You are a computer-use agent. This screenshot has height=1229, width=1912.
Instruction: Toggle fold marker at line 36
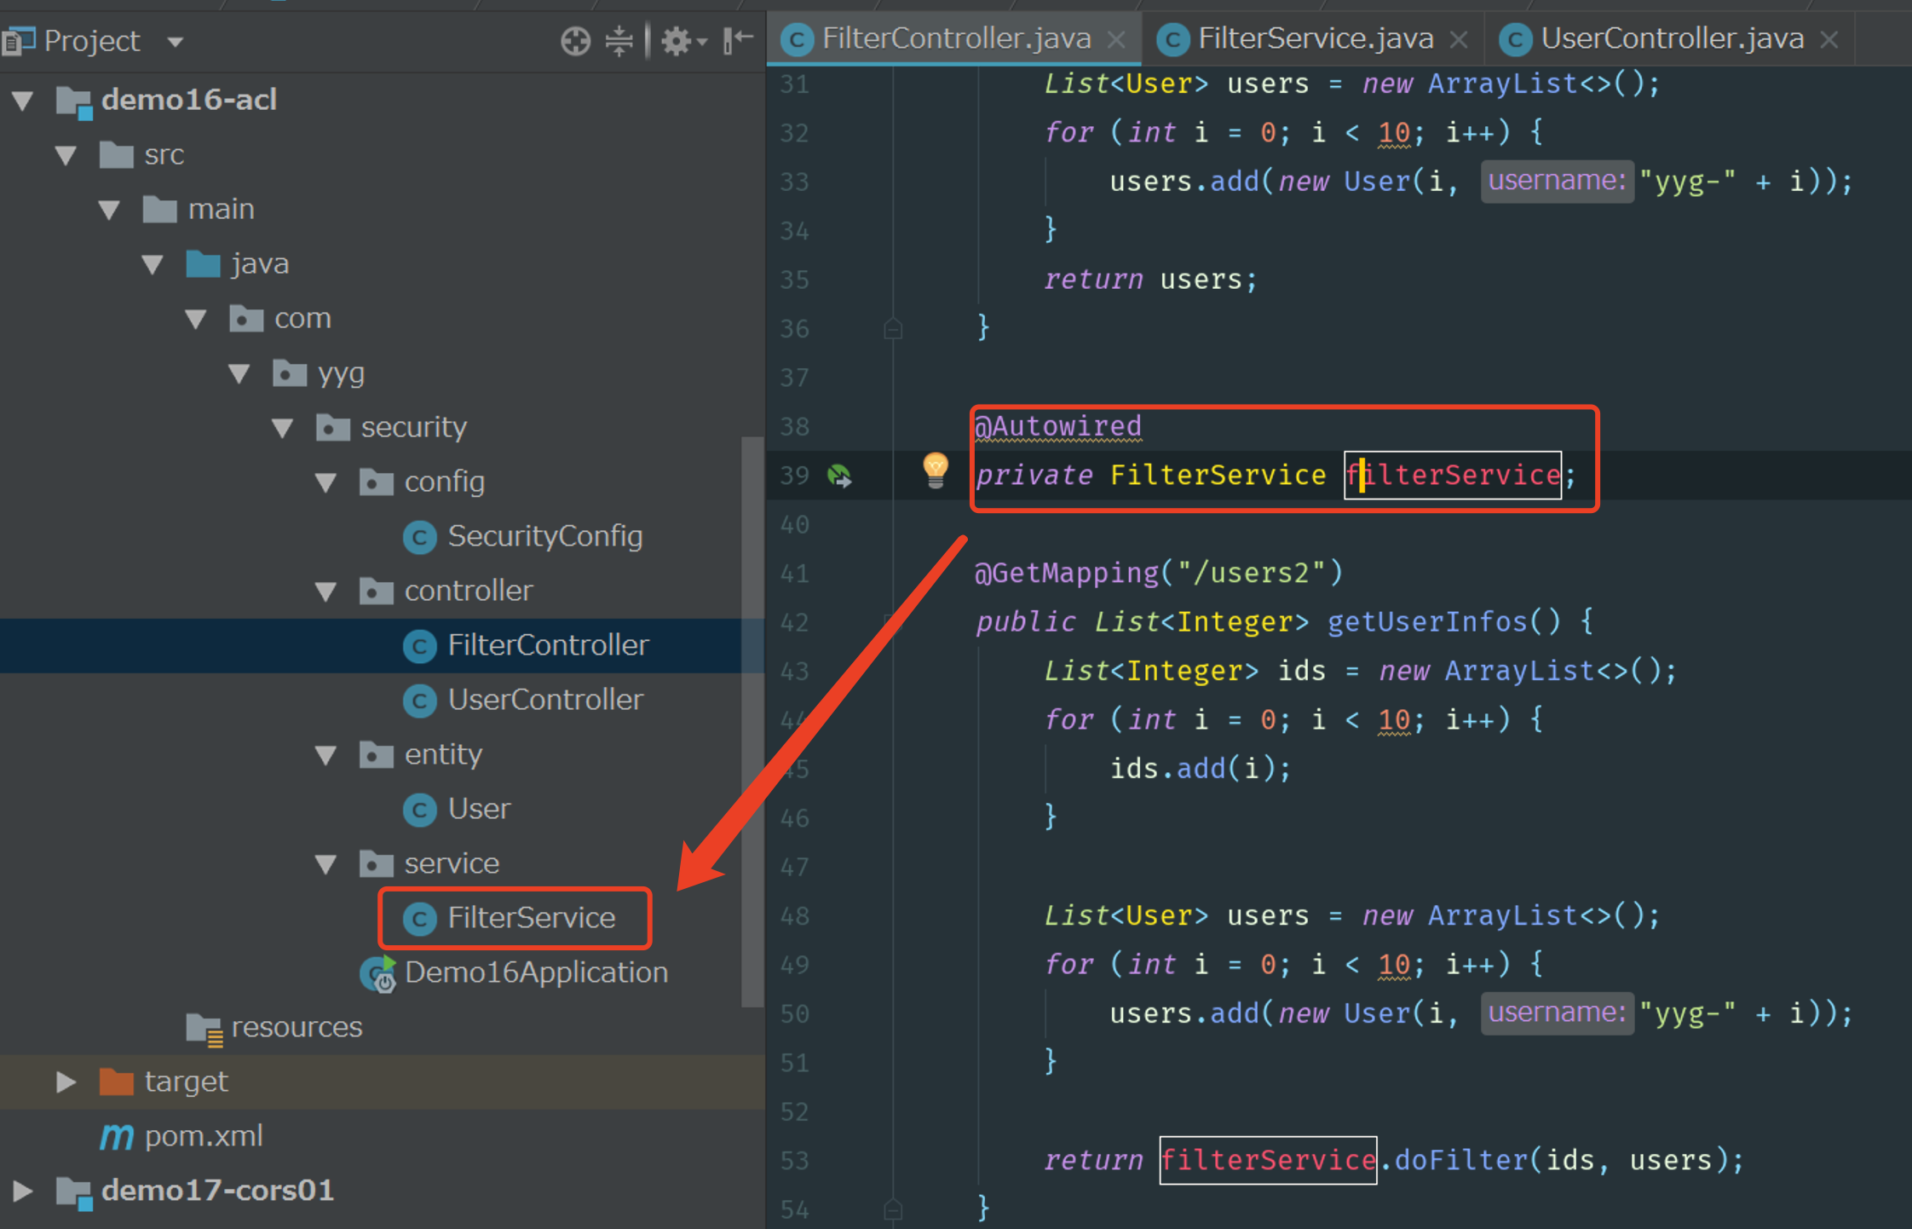[892, 329]
